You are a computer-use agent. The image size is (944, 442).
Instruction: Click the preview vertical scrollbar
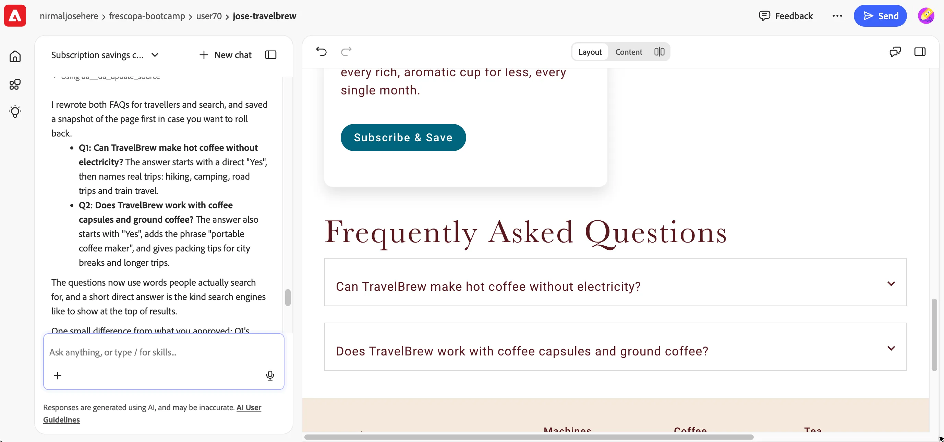[x=934, y=335]
